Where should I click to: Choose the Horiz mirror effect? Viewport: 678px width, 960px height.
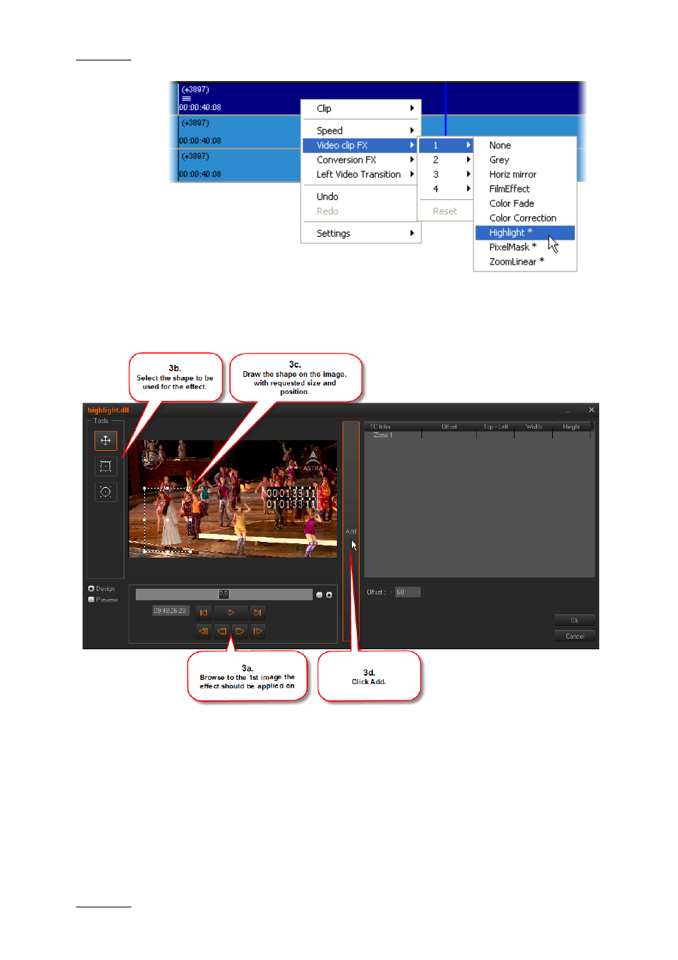pyautogui.click(x=525, y=174)
